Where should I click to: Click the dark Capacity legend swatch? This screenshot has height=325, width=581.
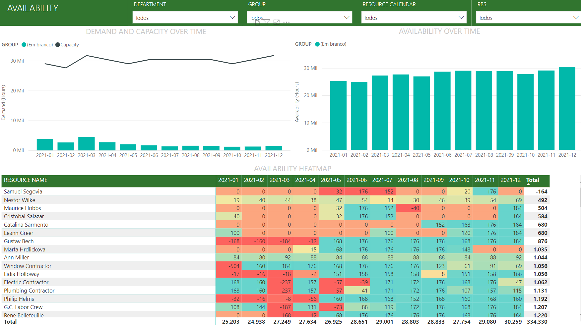click(x=58, y=45)
